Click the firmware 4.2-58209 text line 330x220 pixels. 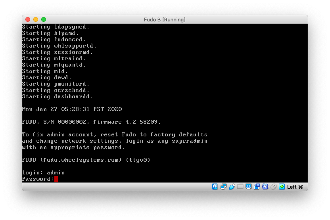click(91, 122)
